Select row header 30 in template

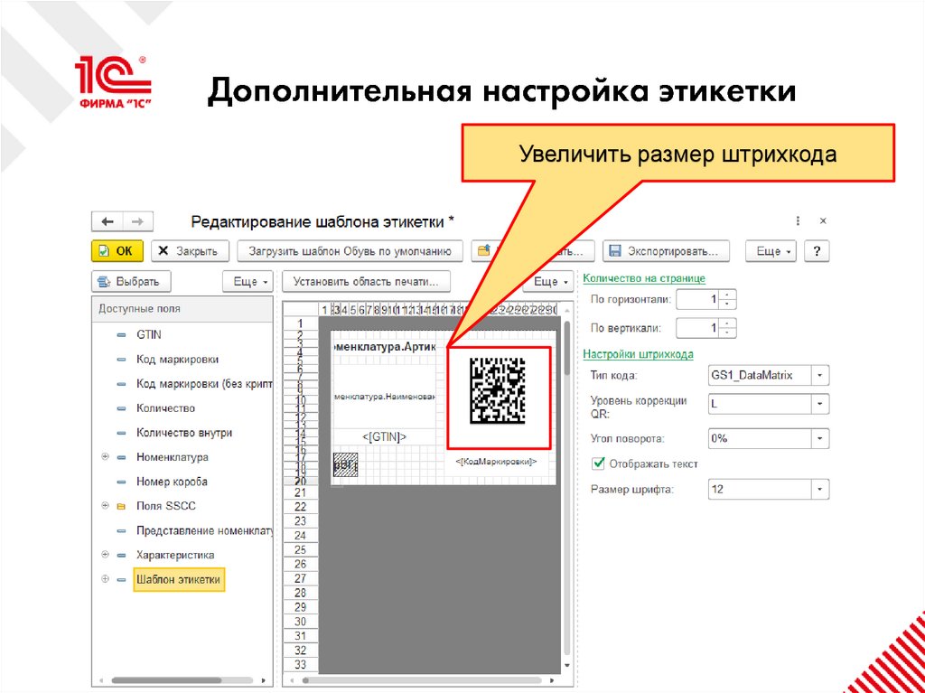(300, 623)
